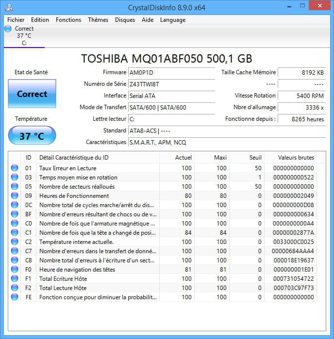Screen dimensions: 334x339
Task: Click the serial number field Z43TTWI8T
Action: [171, 84]
